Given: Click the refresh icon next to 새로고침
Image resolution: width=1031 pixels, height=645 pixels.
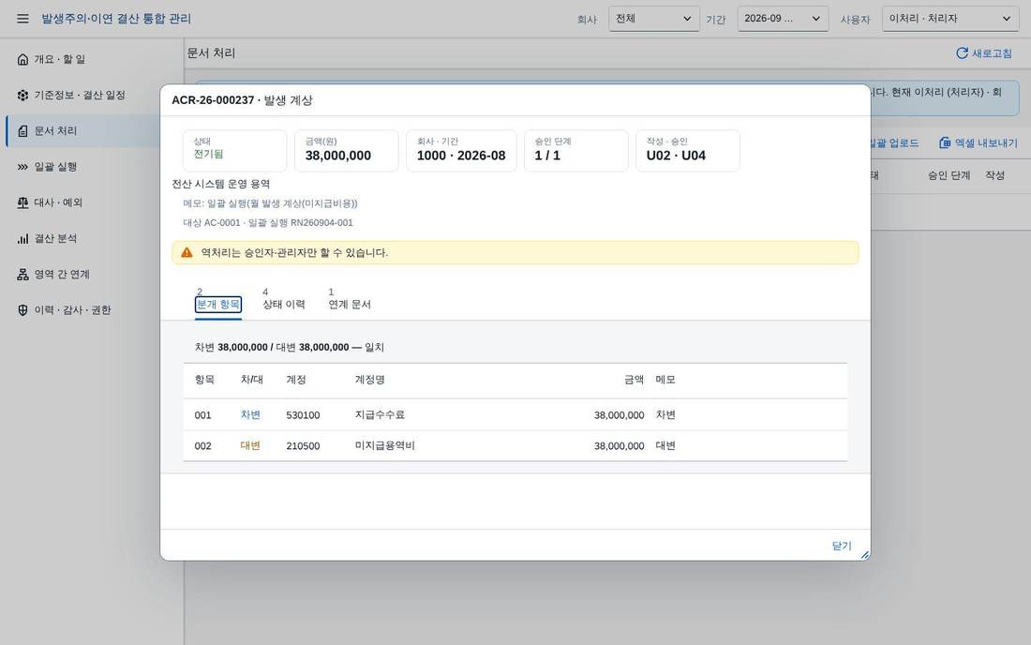Looking at the screenshot, I should 962,53.
